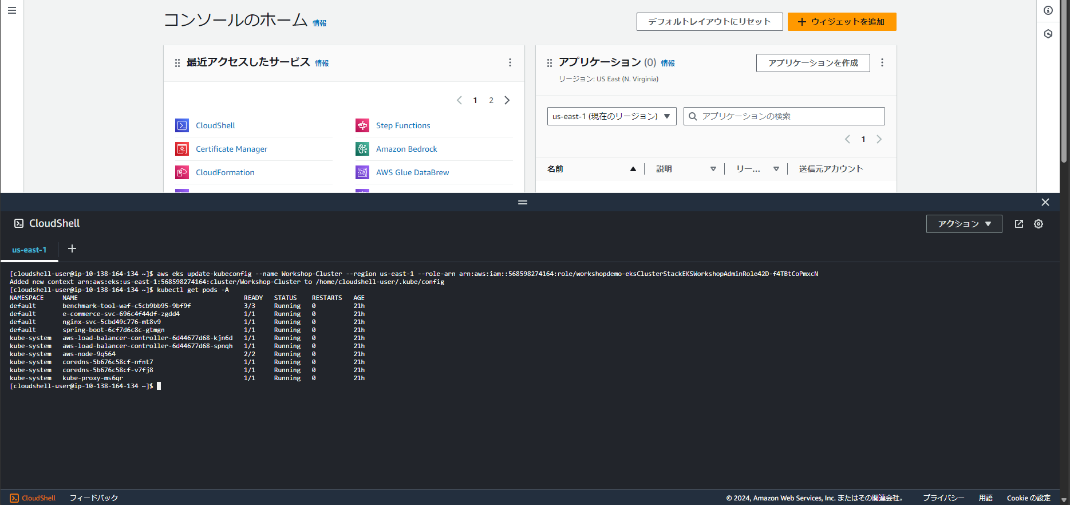Click the spring-boot-6cf7d6c8c-gtmgn pod name

tap(113, 330)
